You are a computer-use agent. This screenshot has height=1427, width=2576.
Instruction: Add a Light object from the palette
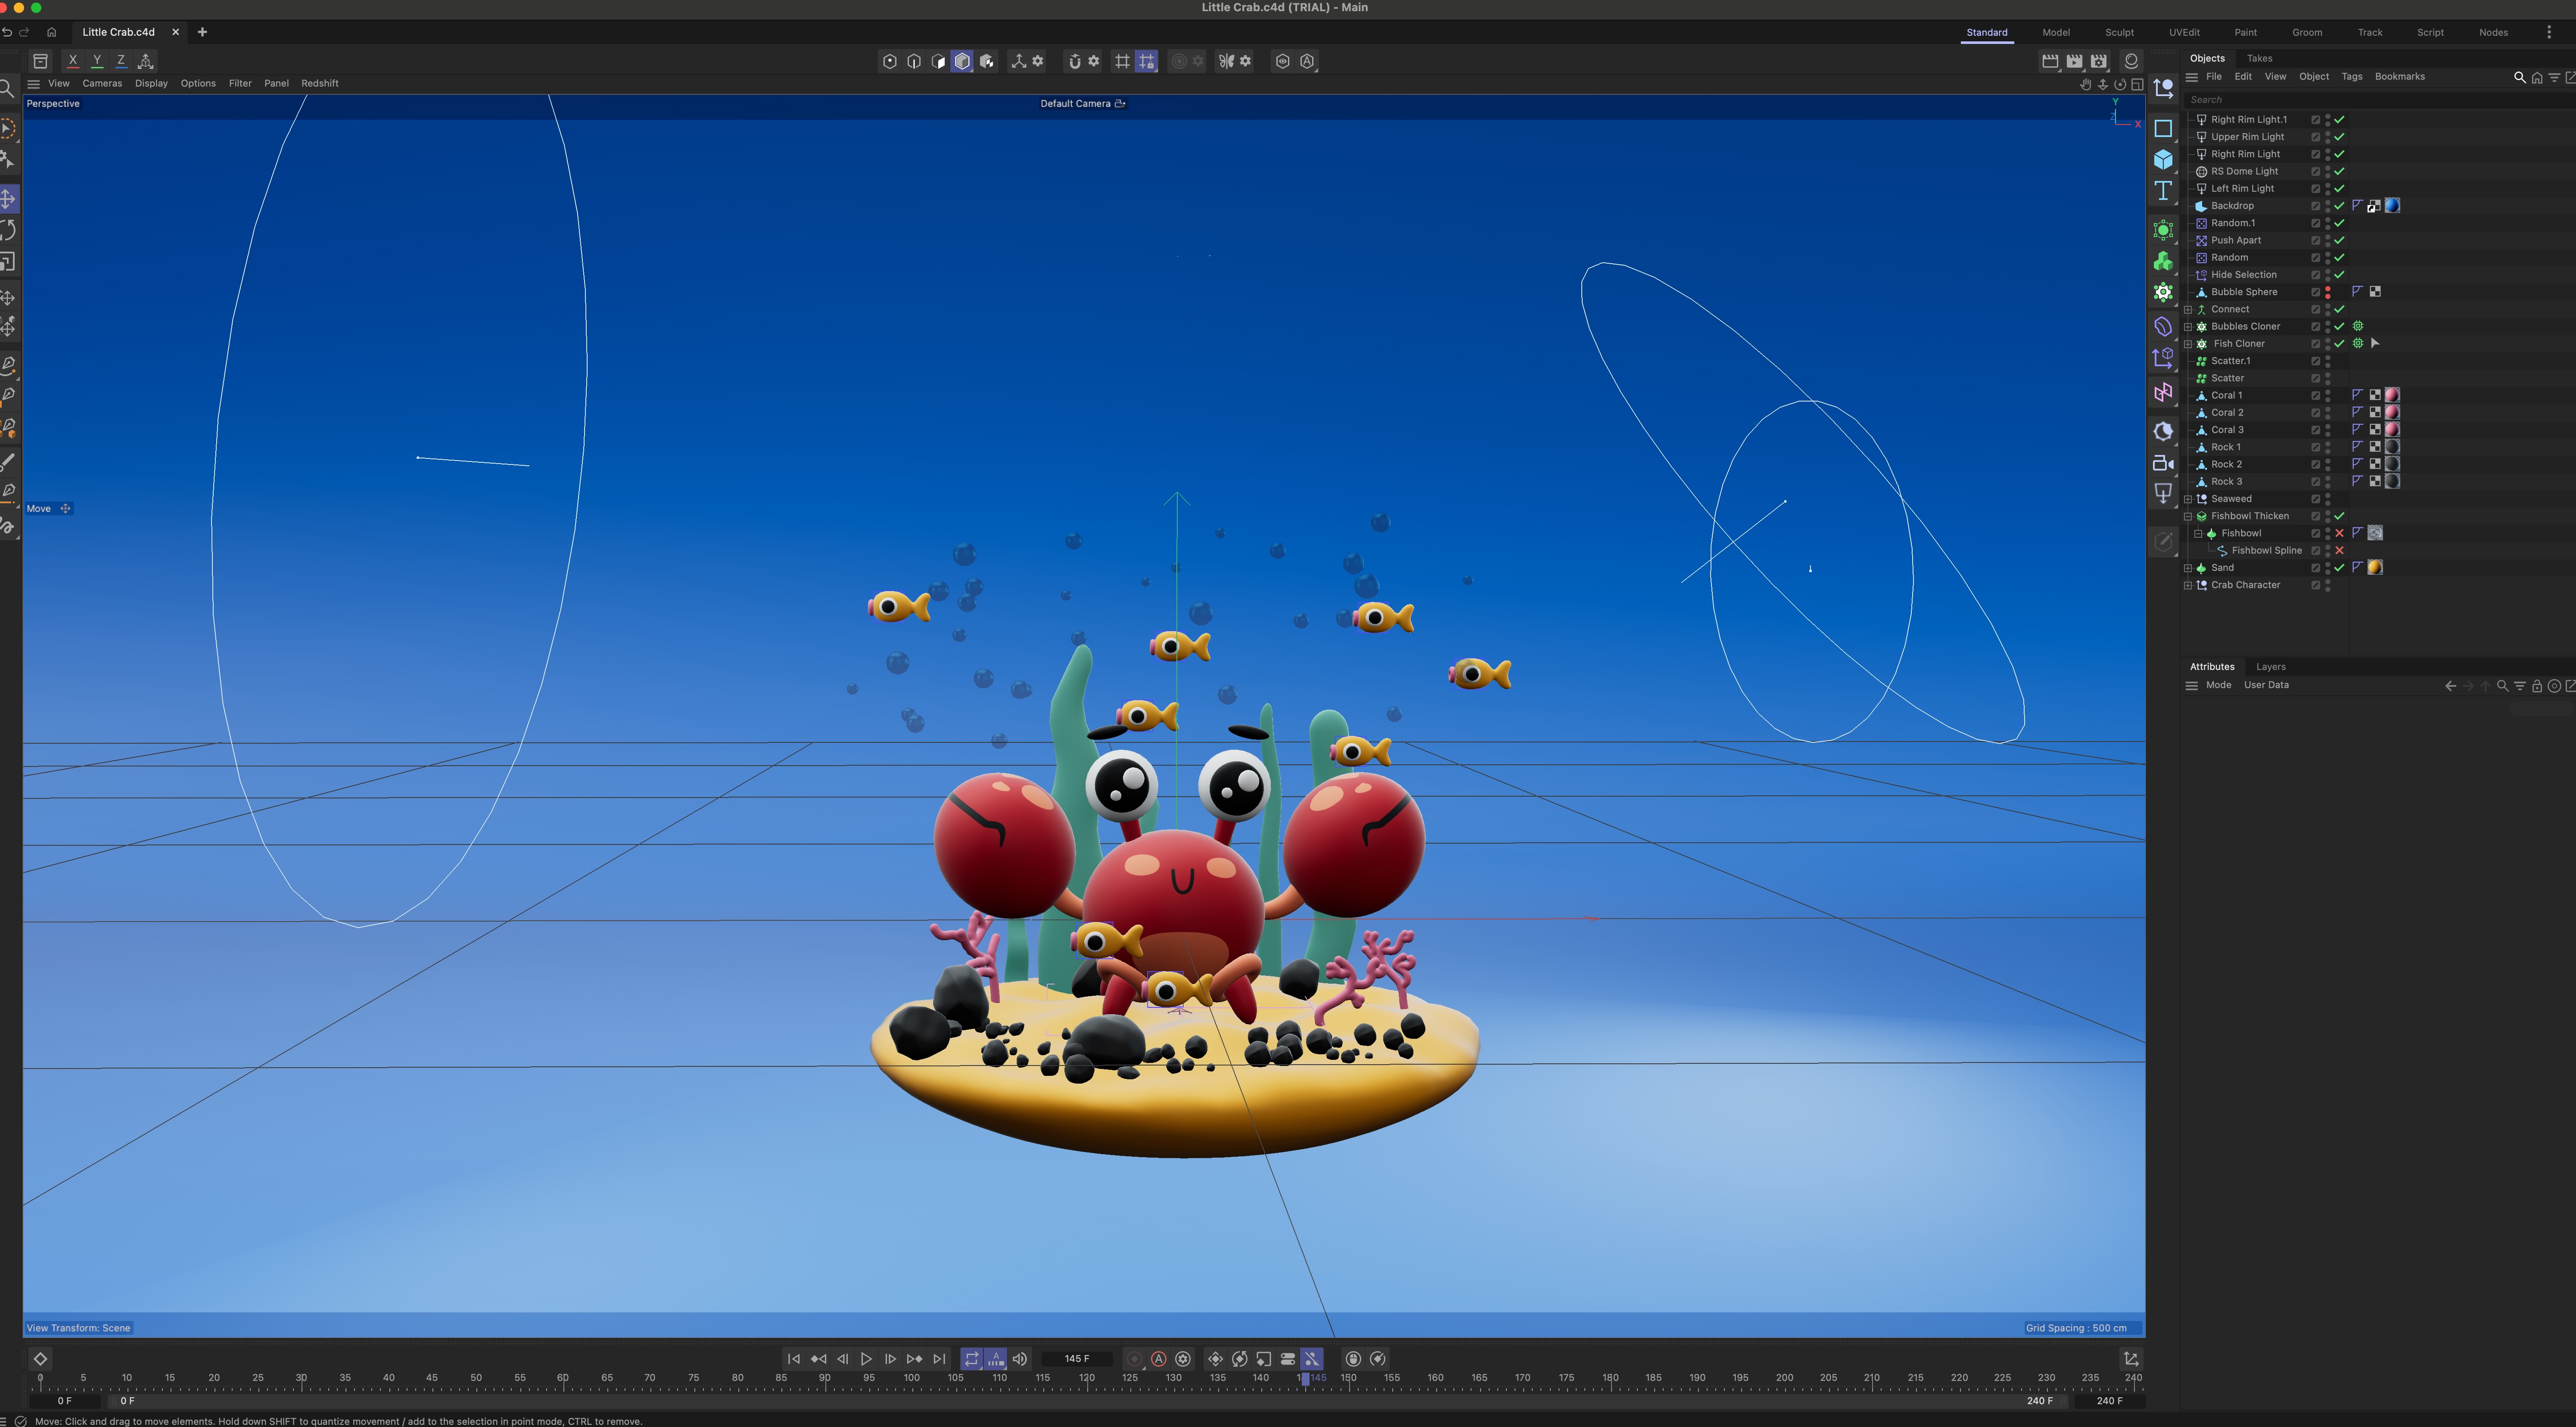(2163, 493)
